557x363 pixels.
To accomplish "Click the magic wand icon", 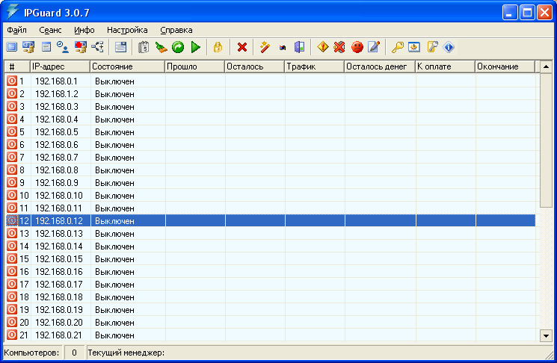I will pos(265,47).
